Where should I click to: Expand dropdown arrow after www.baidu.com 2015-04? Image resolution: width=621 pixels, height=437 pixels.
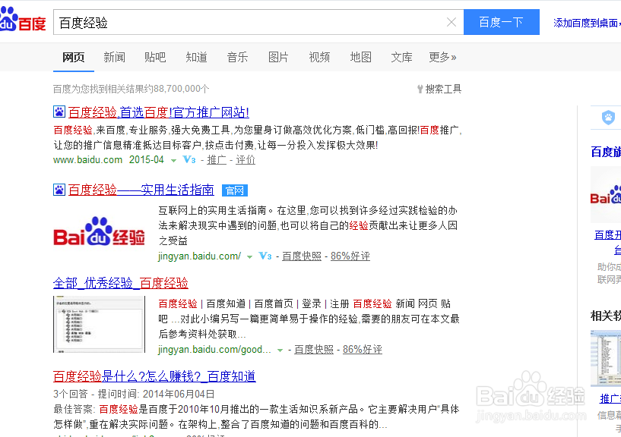[173, 161]
